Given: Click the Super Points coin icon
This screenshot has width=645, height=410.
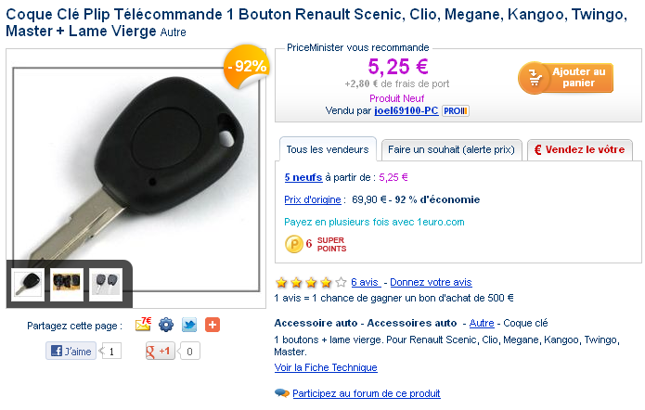Looking at the screenshot, I should pos(292,244).
